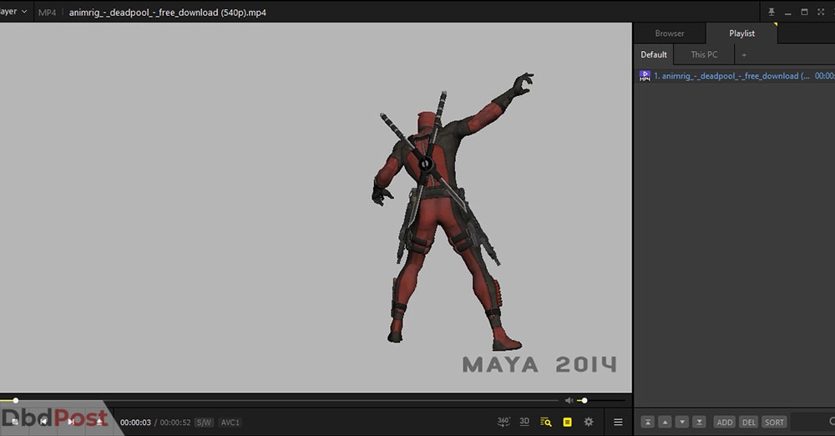Click the video display to toggle playback

pyautogui.click(x=316, y=208)
